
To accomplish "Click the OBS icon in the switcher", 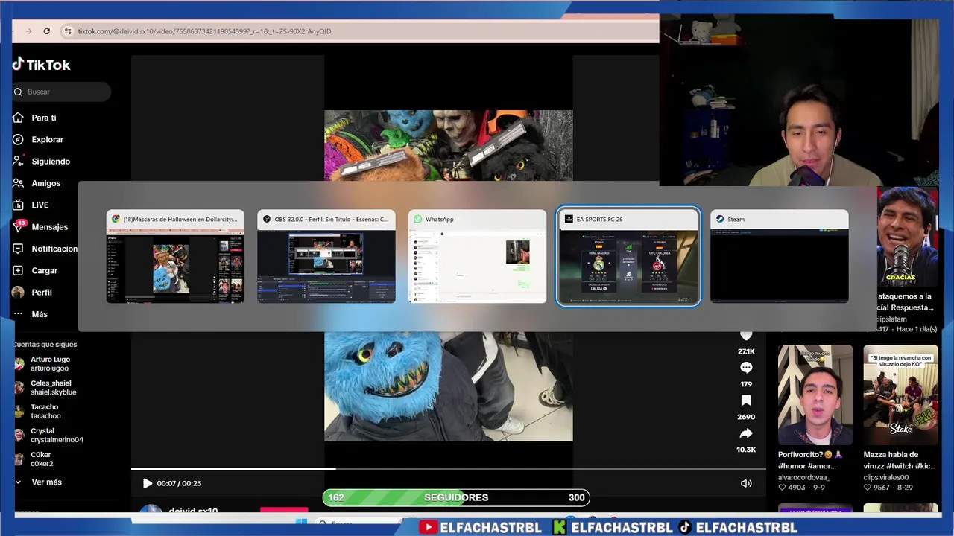I will click(x=267, y=219).
